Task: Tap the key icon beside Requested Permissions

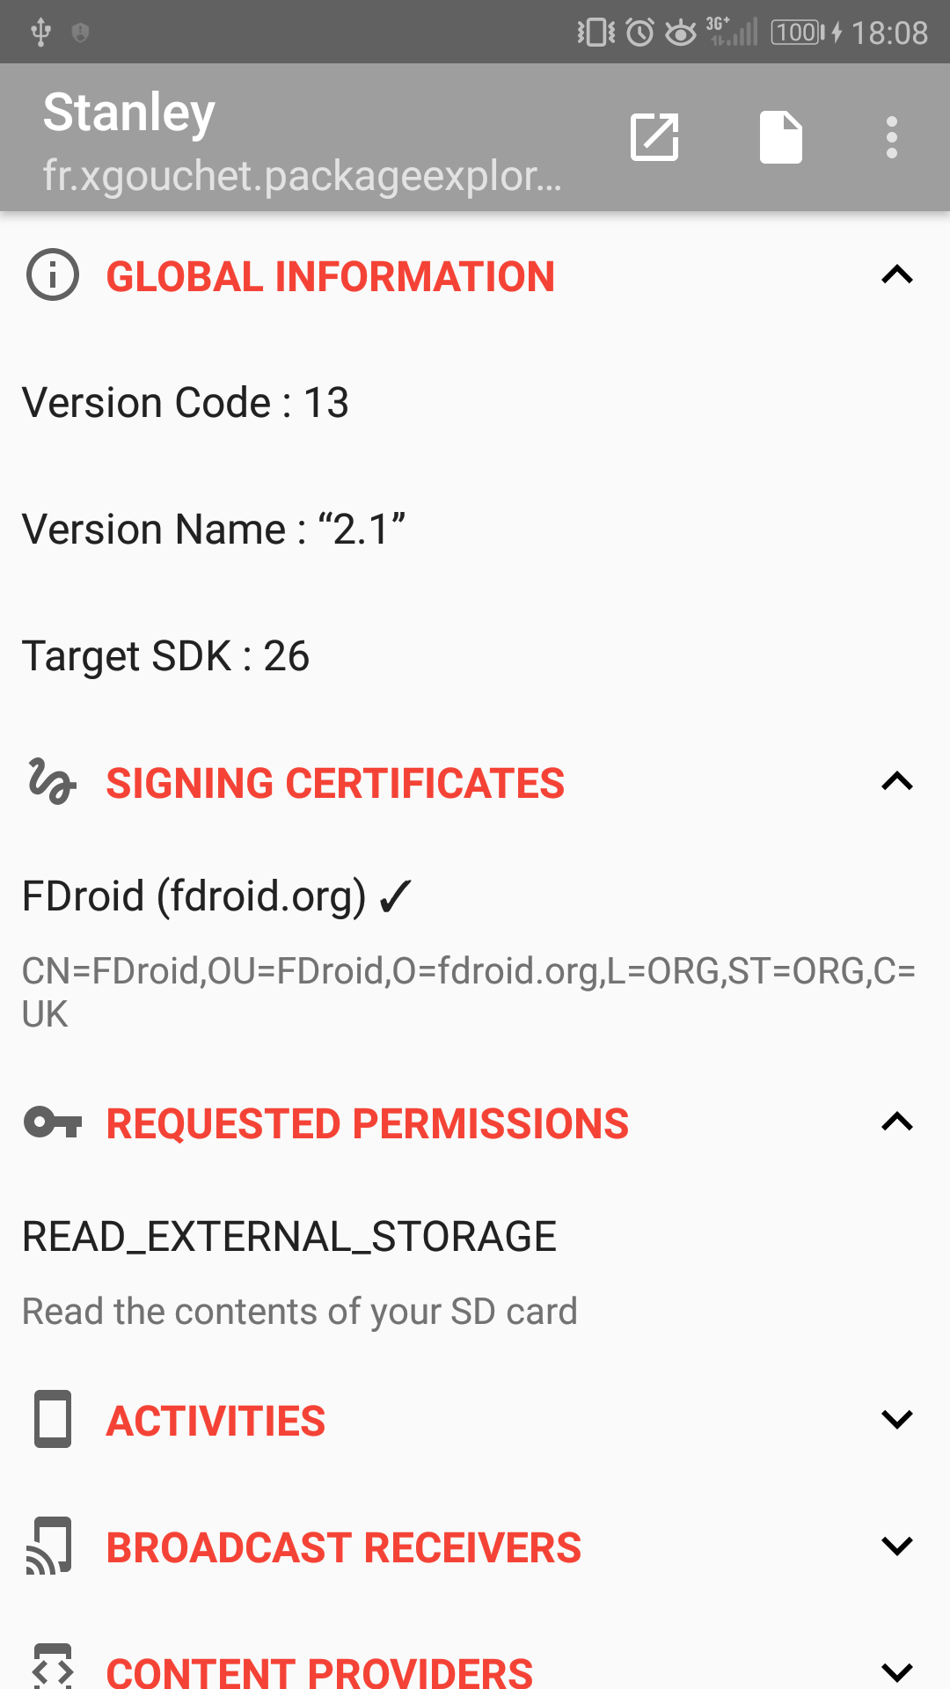Action: coord(53,1122)
